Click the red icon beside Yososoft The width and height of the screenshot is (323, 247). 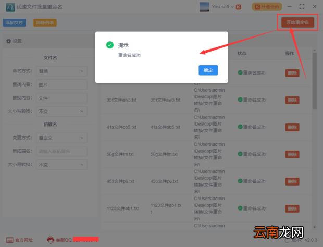pyautogui.click(x=239, y=7)
